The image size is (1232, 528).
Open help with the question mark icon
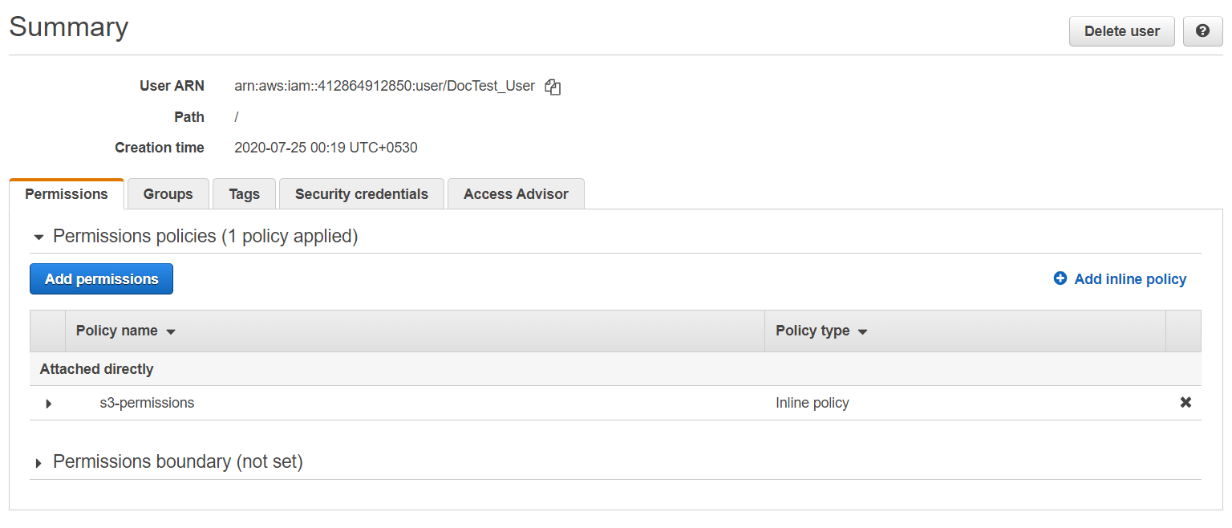coord(1202,31)
